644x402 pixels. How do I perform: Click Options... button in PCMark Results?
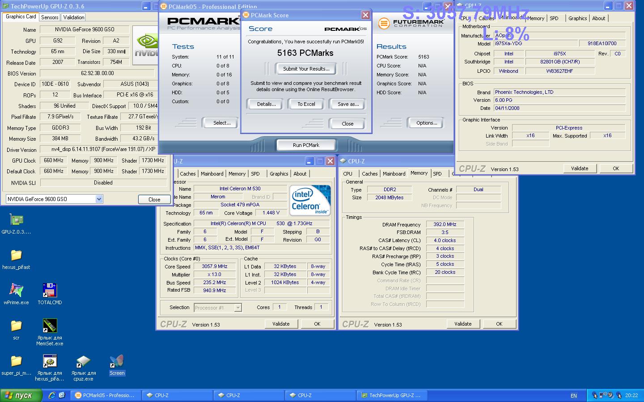pyautogui.click(x=427, y=123)
